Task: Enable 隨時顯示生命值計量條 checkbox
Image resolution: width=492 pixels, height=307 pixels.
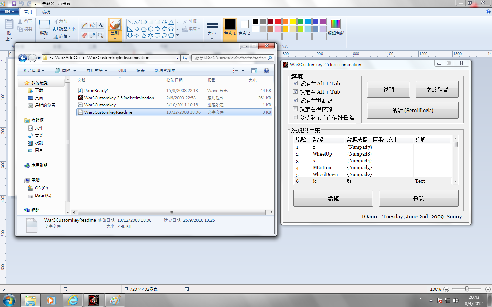Action: 296,117
